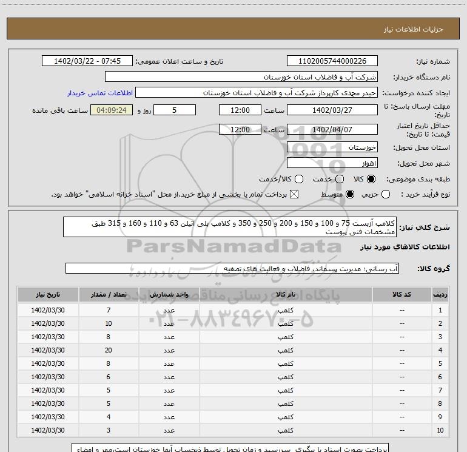The width and height of the screenshot is (467, 452).
Task: Click the price validity time 12:00 field
Action: point(240,129)
